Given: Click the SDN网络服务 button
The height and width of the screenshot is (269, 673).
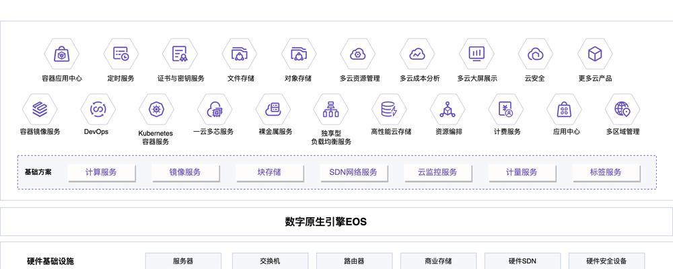Looking at the screenshot, I should pyautogui.click(x=354, y=172).
